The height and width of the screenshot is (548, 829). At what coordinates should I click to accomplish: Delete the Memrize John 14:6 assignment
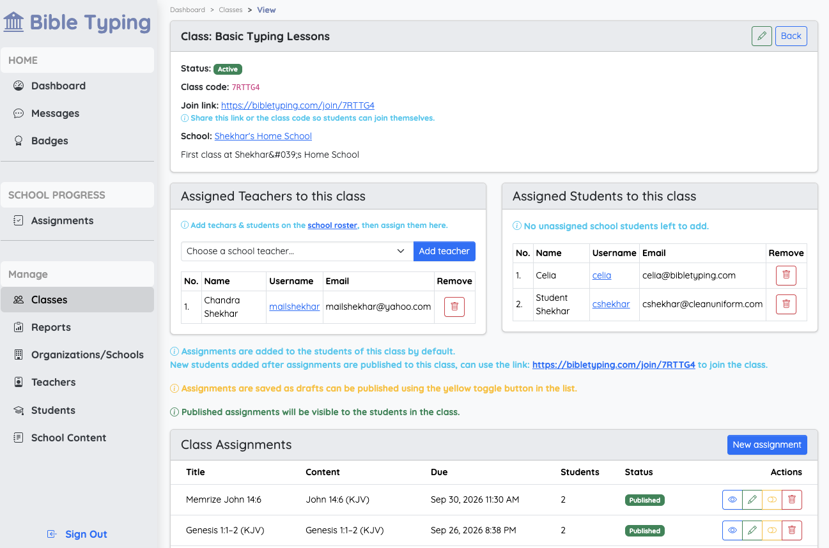pos(792,500)
